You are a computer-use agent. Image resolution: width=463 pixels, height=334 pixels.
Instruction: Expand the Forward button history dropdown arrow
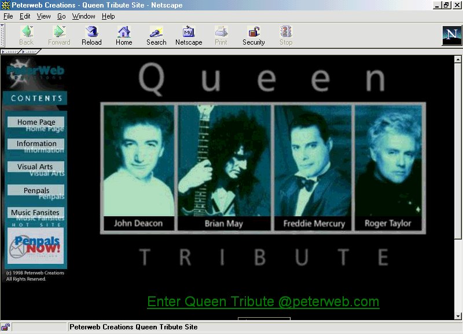coord(64,27)
